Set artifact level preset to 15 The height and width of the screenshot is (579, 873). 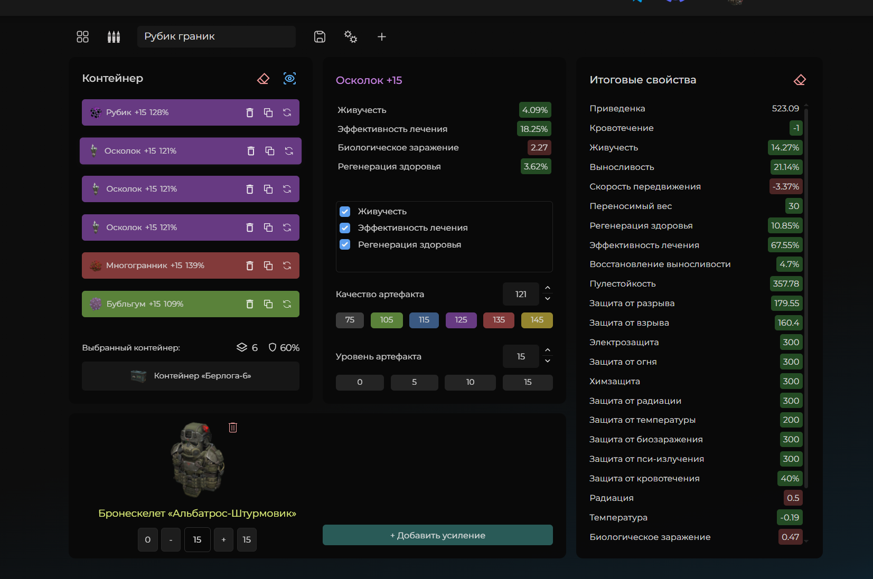pos(528,382)
